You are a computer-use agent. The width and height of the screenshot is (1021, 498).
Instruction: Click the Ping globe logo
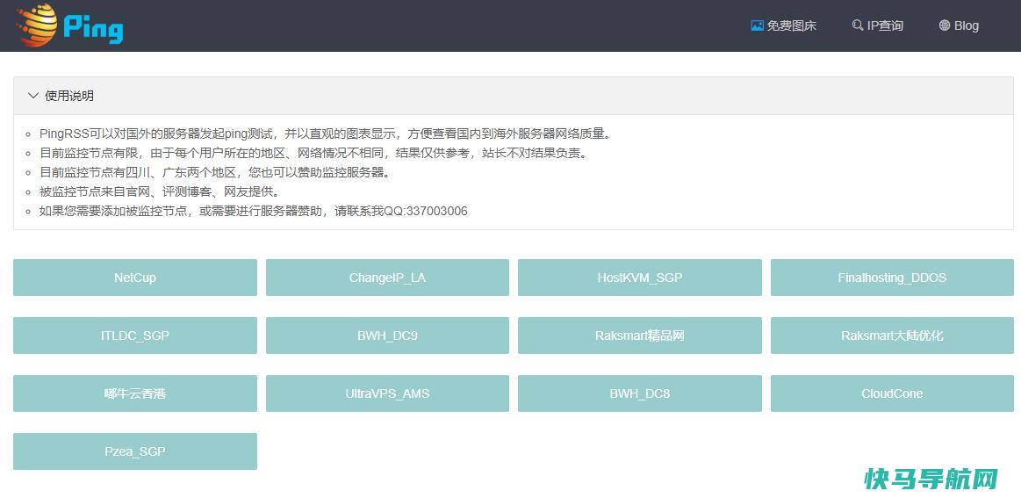tap(69, 25)
